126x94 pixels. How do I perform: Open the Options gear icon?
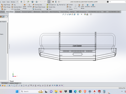click(x=59, y=2)
